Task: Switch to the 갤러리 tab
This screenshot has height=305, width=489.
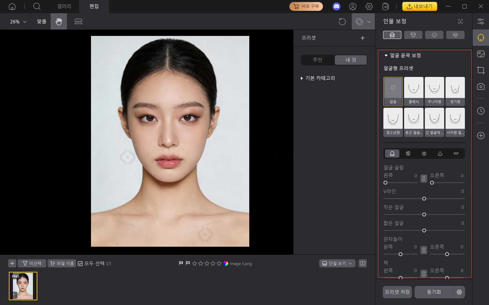Action: (64, 6)
